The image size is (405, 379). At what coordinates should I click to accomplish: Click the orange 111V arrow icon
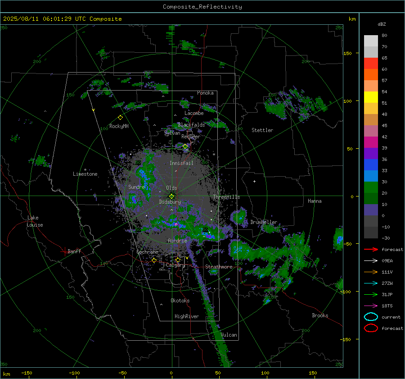click(x=371, y=272)
